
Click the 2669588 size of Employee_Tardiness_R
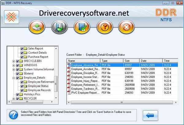point(130,89)
